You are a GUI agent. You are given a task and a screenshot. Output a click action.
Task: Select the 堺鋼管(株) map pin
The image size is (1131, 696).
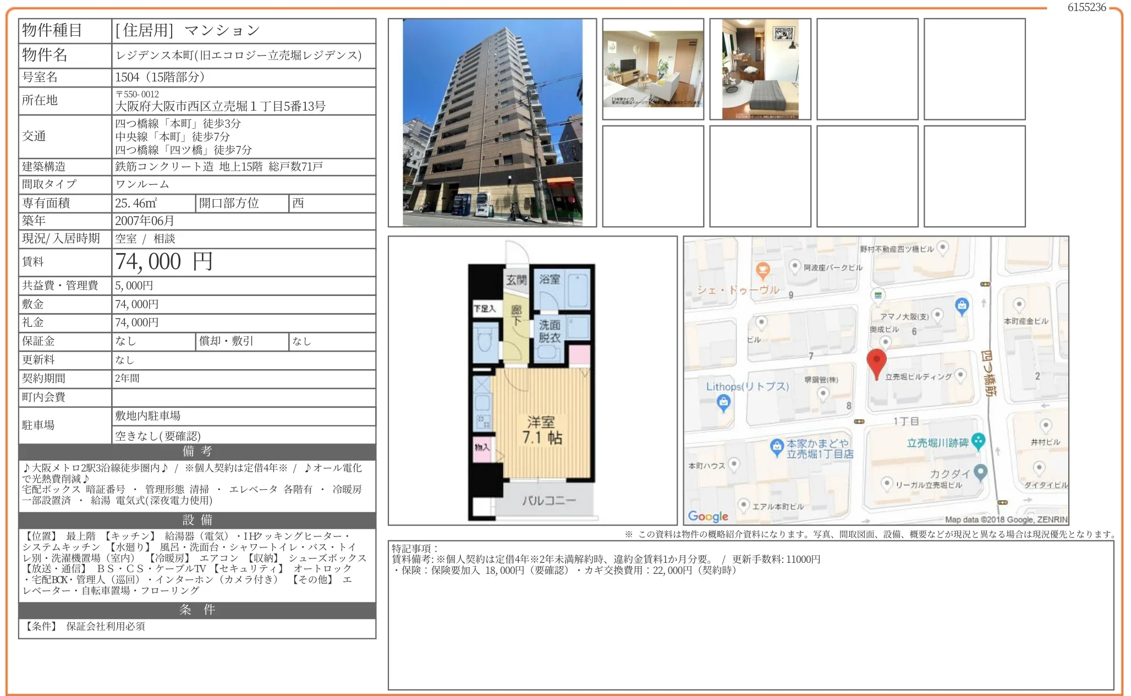click(823, 393)
